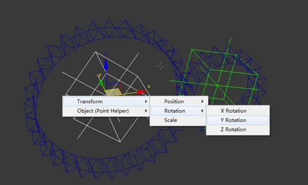Expand the Position submenu arrow
Screen dimensions: 308x185
[x=202, y=101]
